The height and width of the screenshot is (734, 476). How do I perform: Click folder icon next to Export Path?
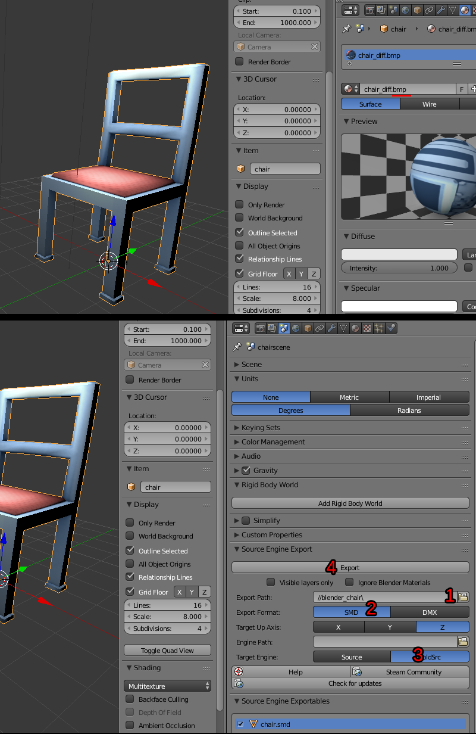click(x=463, y=596)
